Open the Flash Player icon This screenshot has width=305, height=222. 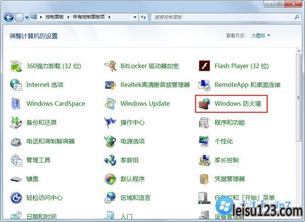(204, 66)
